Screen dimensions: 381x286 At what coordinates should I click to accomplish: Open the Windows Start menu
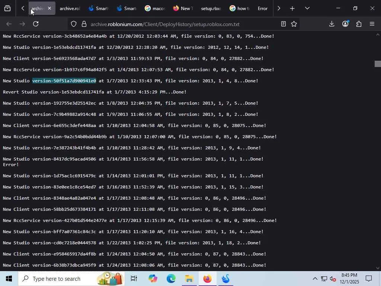pos(9,279)
